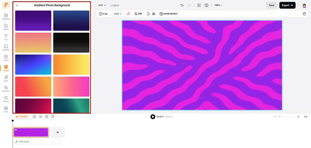The width and height of the screenshot is (311, 148).
Task: Collapse the side panel with handle arrow
Action: click(93, 57)
